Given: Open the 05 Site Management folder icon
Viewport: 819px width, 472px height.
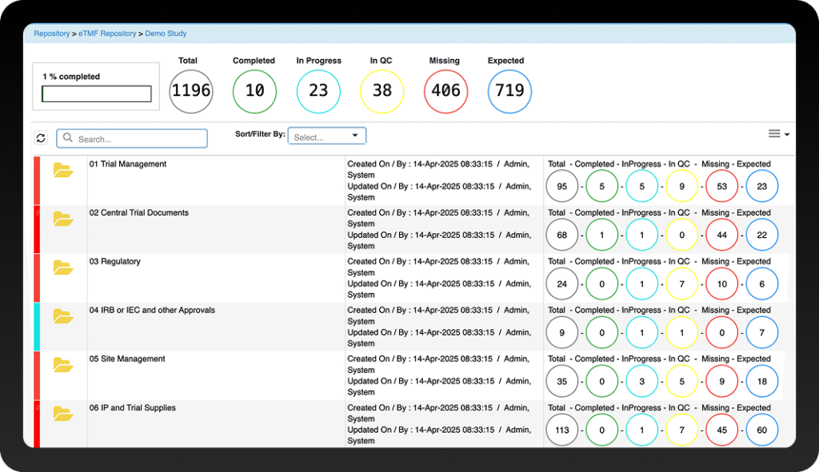Looking at the screenshot, I should click(x=63, y=365).
